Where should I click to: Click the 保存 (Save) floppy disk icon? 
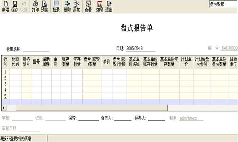[x=15, y=5]
